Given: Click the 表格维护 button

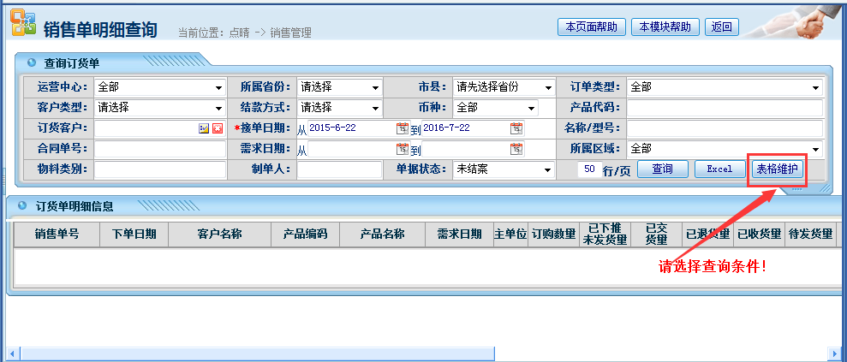Looking at the screenshot, I should (777, 169).
